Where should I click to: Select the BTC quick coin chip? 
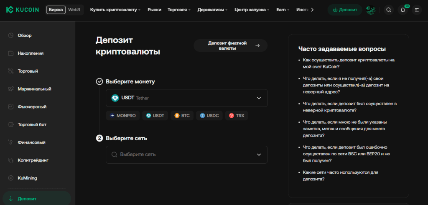[x=182, y=116]
